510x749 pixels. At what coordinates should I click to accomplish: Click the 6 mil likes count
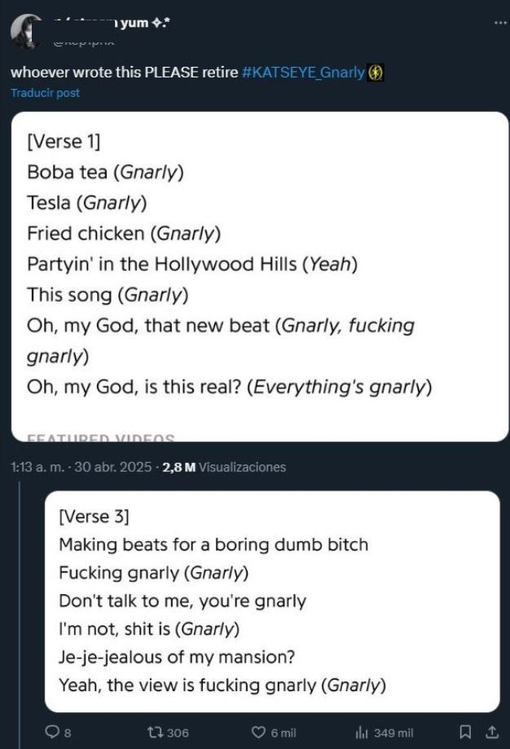tap(284, 732)
